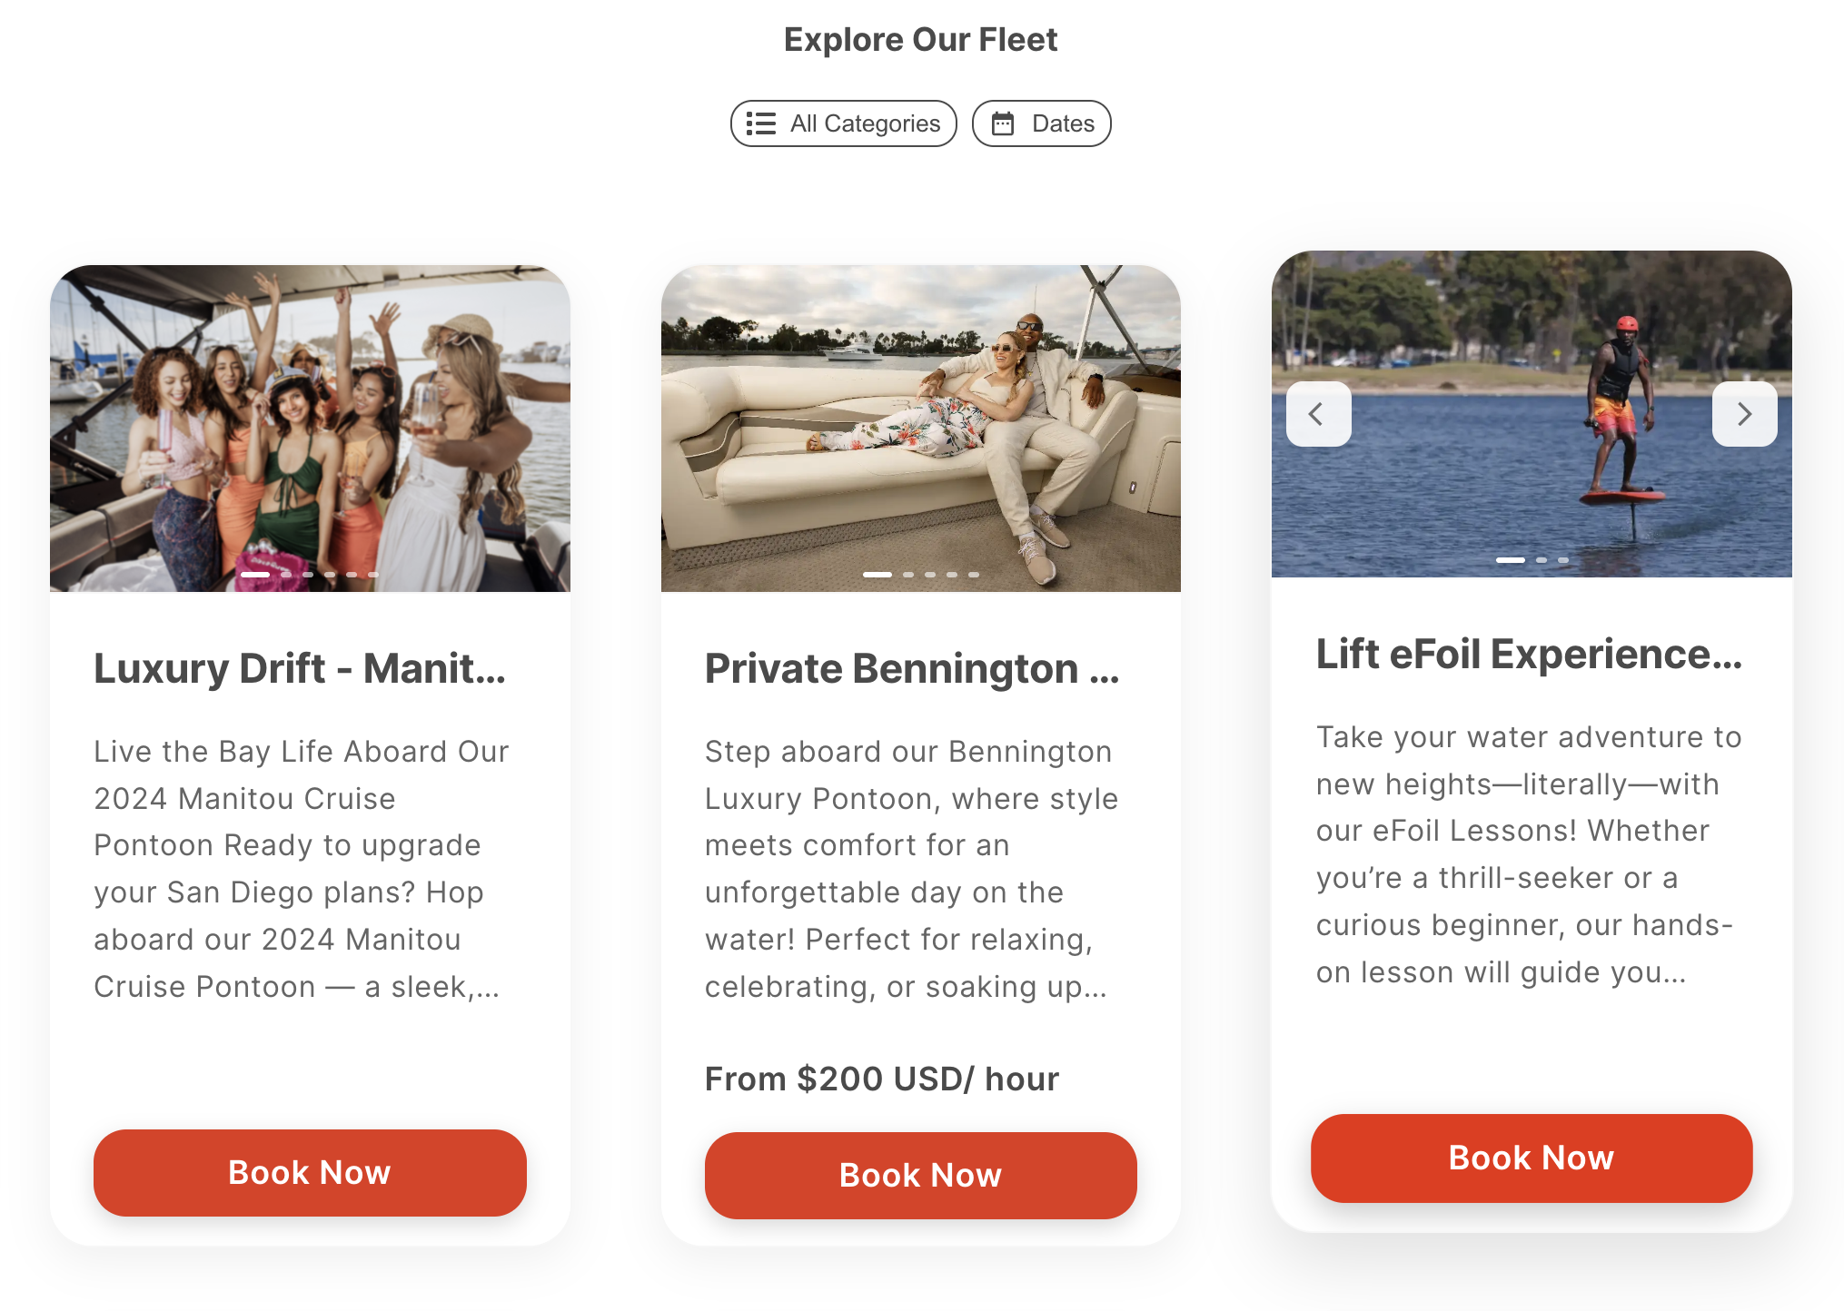Screen dimensions: 1844x1311
Task: Click the list icon in All Categories
Action: pos(760,123)
